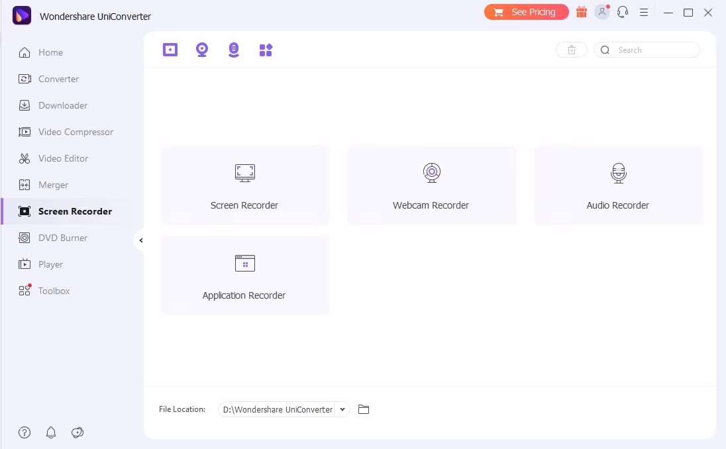This screenshot has height=449, width=726.
Task: Maximize the UniConverter window
Action: [x=688, y=13]
